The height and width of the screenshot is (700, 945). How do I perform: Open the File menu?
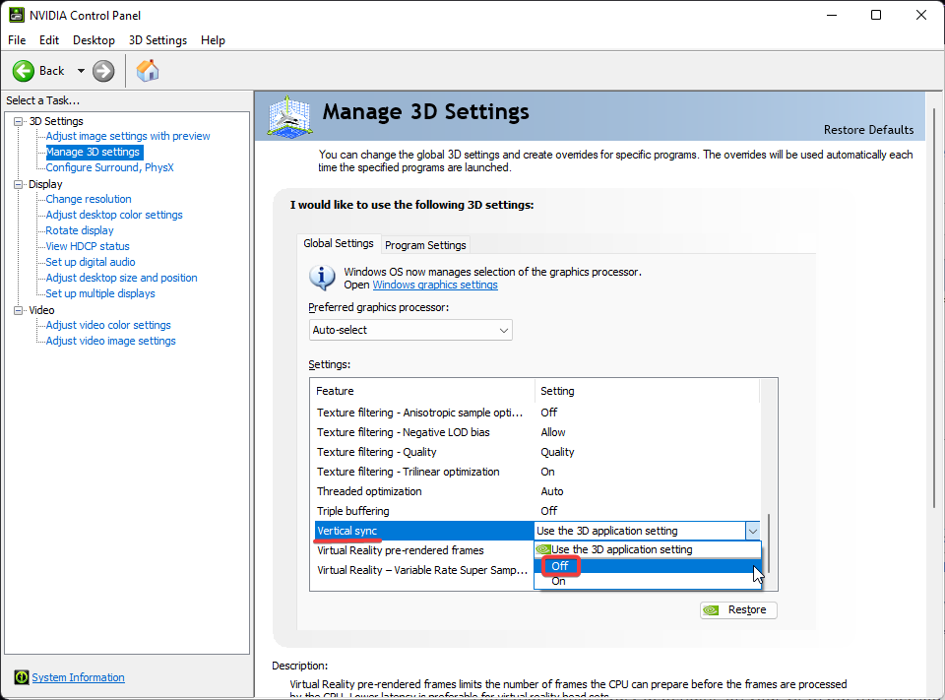pos(17,40)
